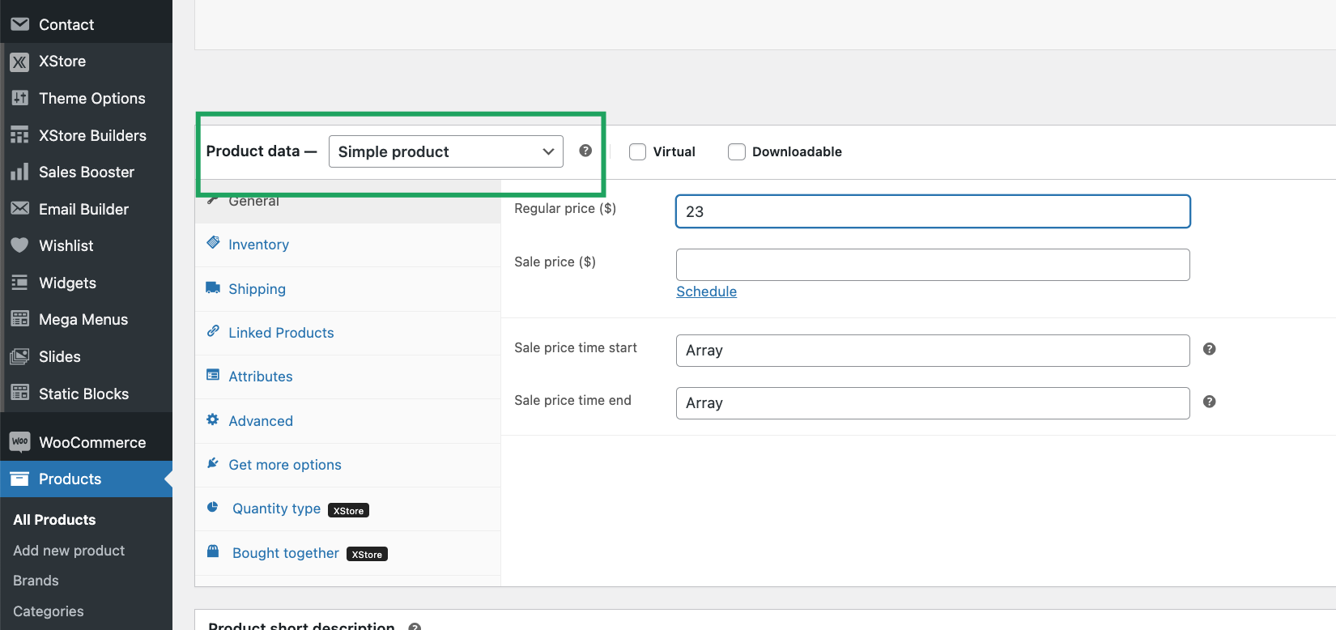Focus the Regular price input field
The width and height of the screenshot is (1336, 630).
(x=933, y=211)
